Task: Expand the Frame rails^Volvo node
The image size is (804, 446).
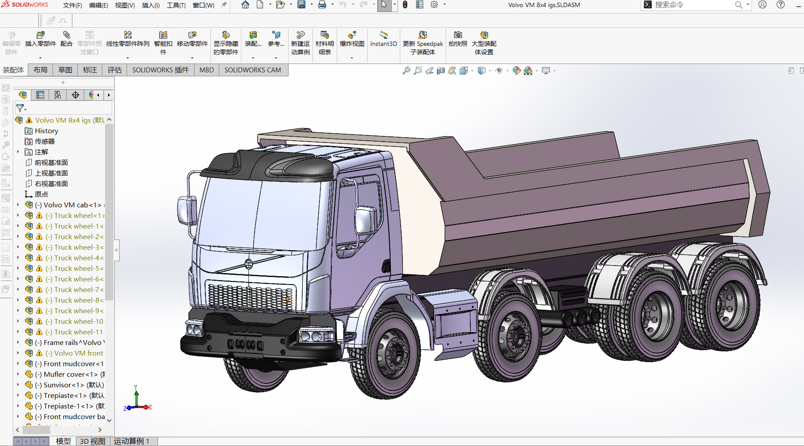Action: tap(18, 342)
